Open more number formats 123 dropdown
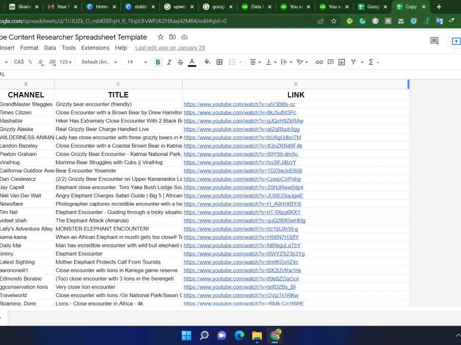Viewport: 461px width, 345px height. [65, 62]
